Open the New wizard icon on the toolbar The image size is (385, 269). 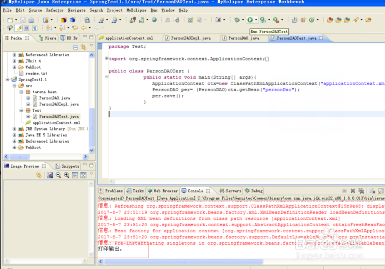point(10,20)
